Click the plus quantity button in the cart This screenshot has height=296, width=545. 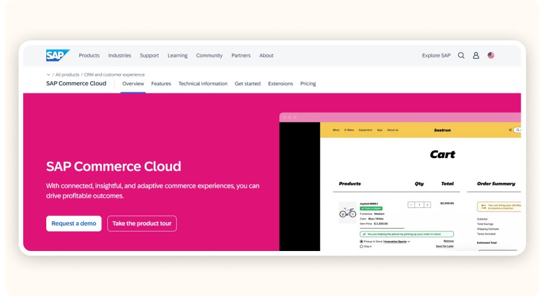click(427, 205)
